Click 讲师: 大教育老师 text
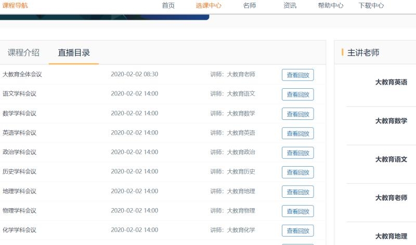Viewport: 416px width, 245px height. (x=232, y=74)
